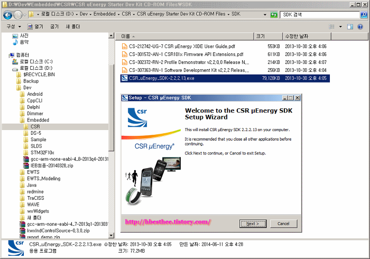This screenshot has height=259, width=370.
Task: Select SLDS folder in tree
Action: (x=36, y=146)
